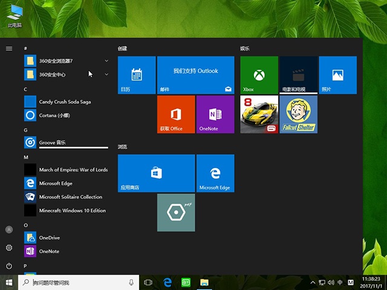This screenshot has width=387, height=290.
Task: Click the network icon in system tray
Action: pos(322,282)
